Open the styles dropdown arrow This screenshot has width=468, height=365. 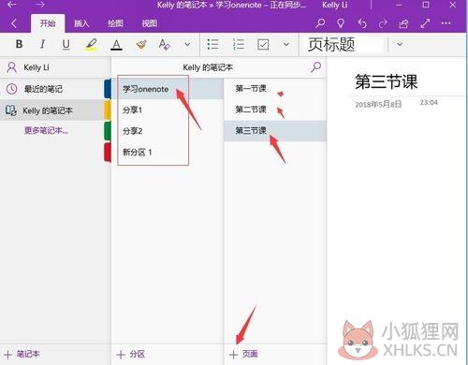(400, 45)
